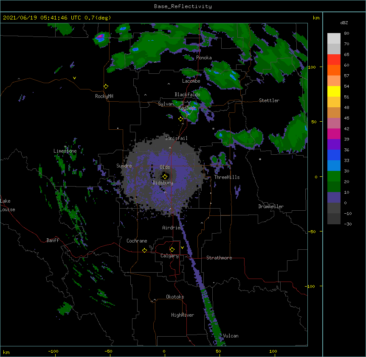
Task: Click the yellow diamond marker above Calgary
Action: (x=172, y=250)
